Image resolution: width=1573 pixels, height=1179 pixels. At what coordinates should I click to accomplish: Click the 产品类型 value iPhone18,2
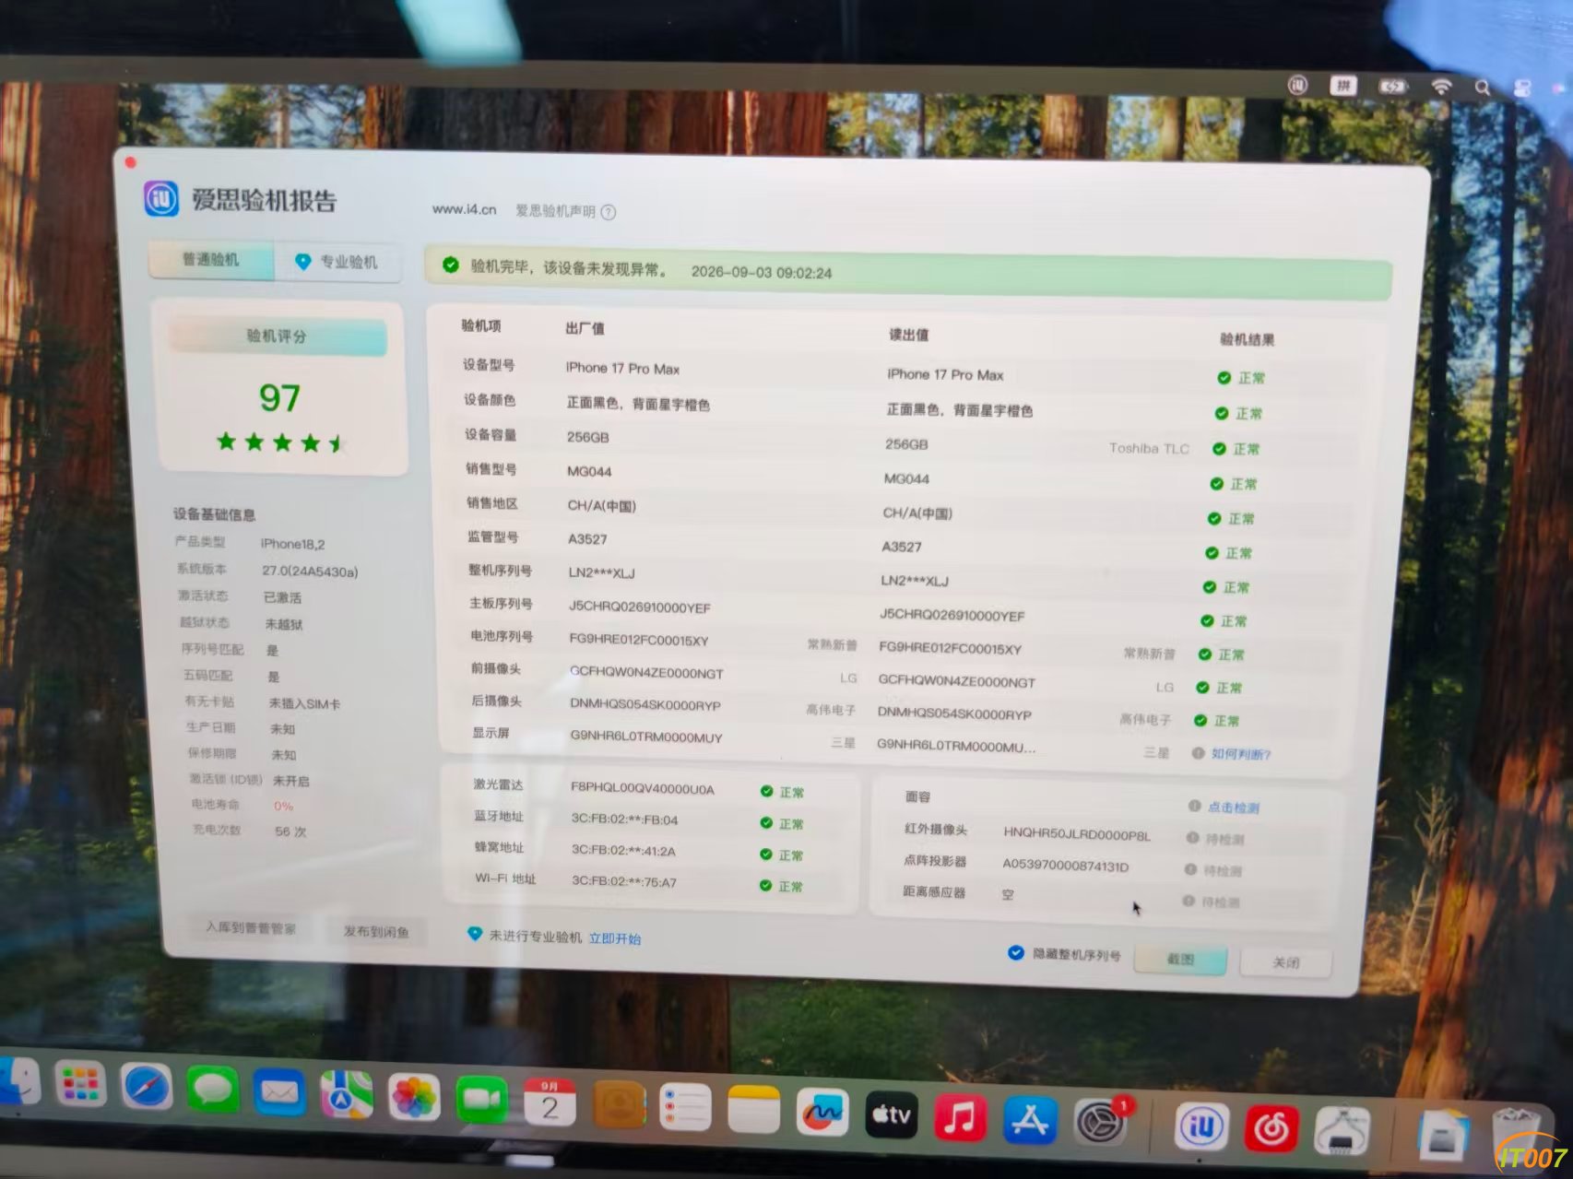pyautogui.click(x=292, y=544)
